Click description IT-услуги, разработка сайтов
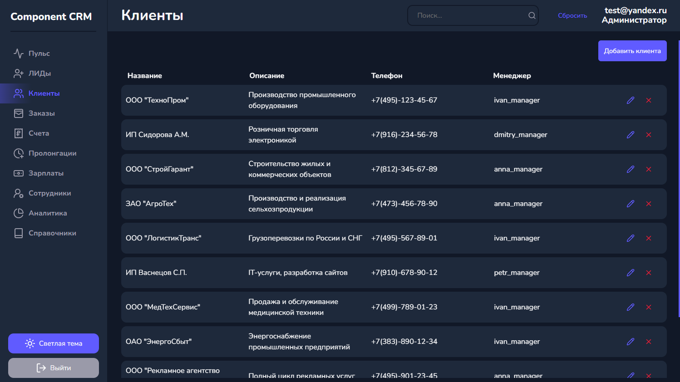The width and height of the screenshot is (680, 382). click(x=298, y=273)
